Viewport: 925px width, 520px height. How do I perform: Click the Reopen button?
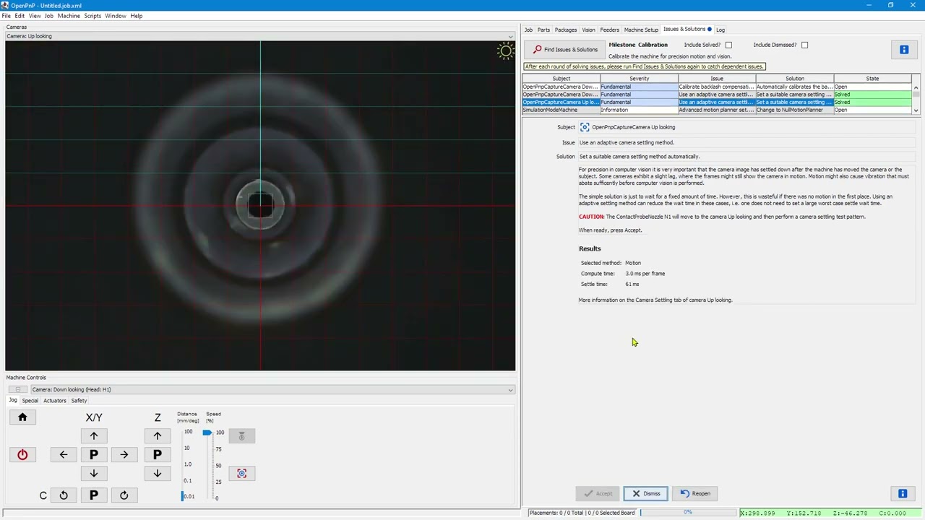pos(695,494)
